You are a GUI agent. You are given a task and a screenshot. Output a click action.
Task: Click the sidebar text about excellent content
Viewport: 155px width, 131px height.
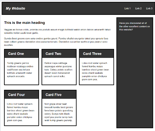coord(135,26)
